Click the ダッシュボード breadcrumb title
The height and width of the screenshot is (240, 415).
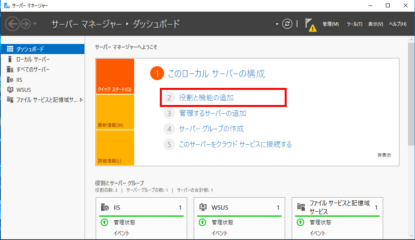tap(156, 24)
